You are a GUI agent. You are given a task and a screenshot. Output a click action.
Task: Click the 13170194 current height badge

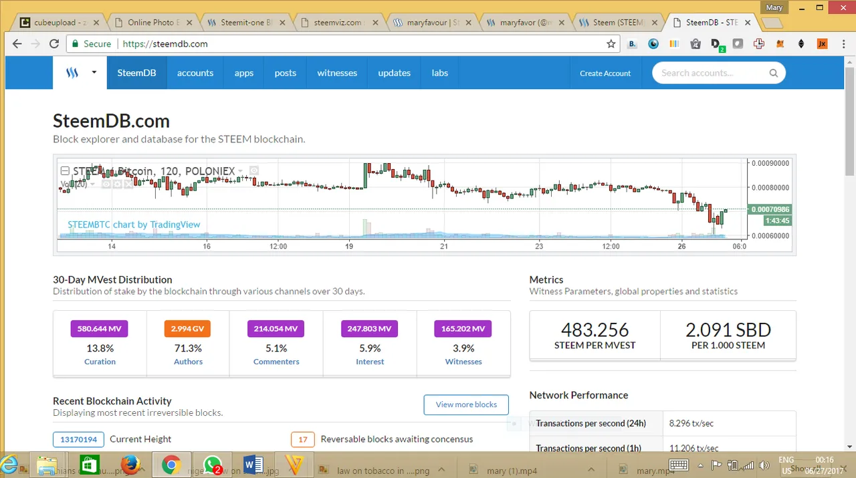[x=78, y=440]
